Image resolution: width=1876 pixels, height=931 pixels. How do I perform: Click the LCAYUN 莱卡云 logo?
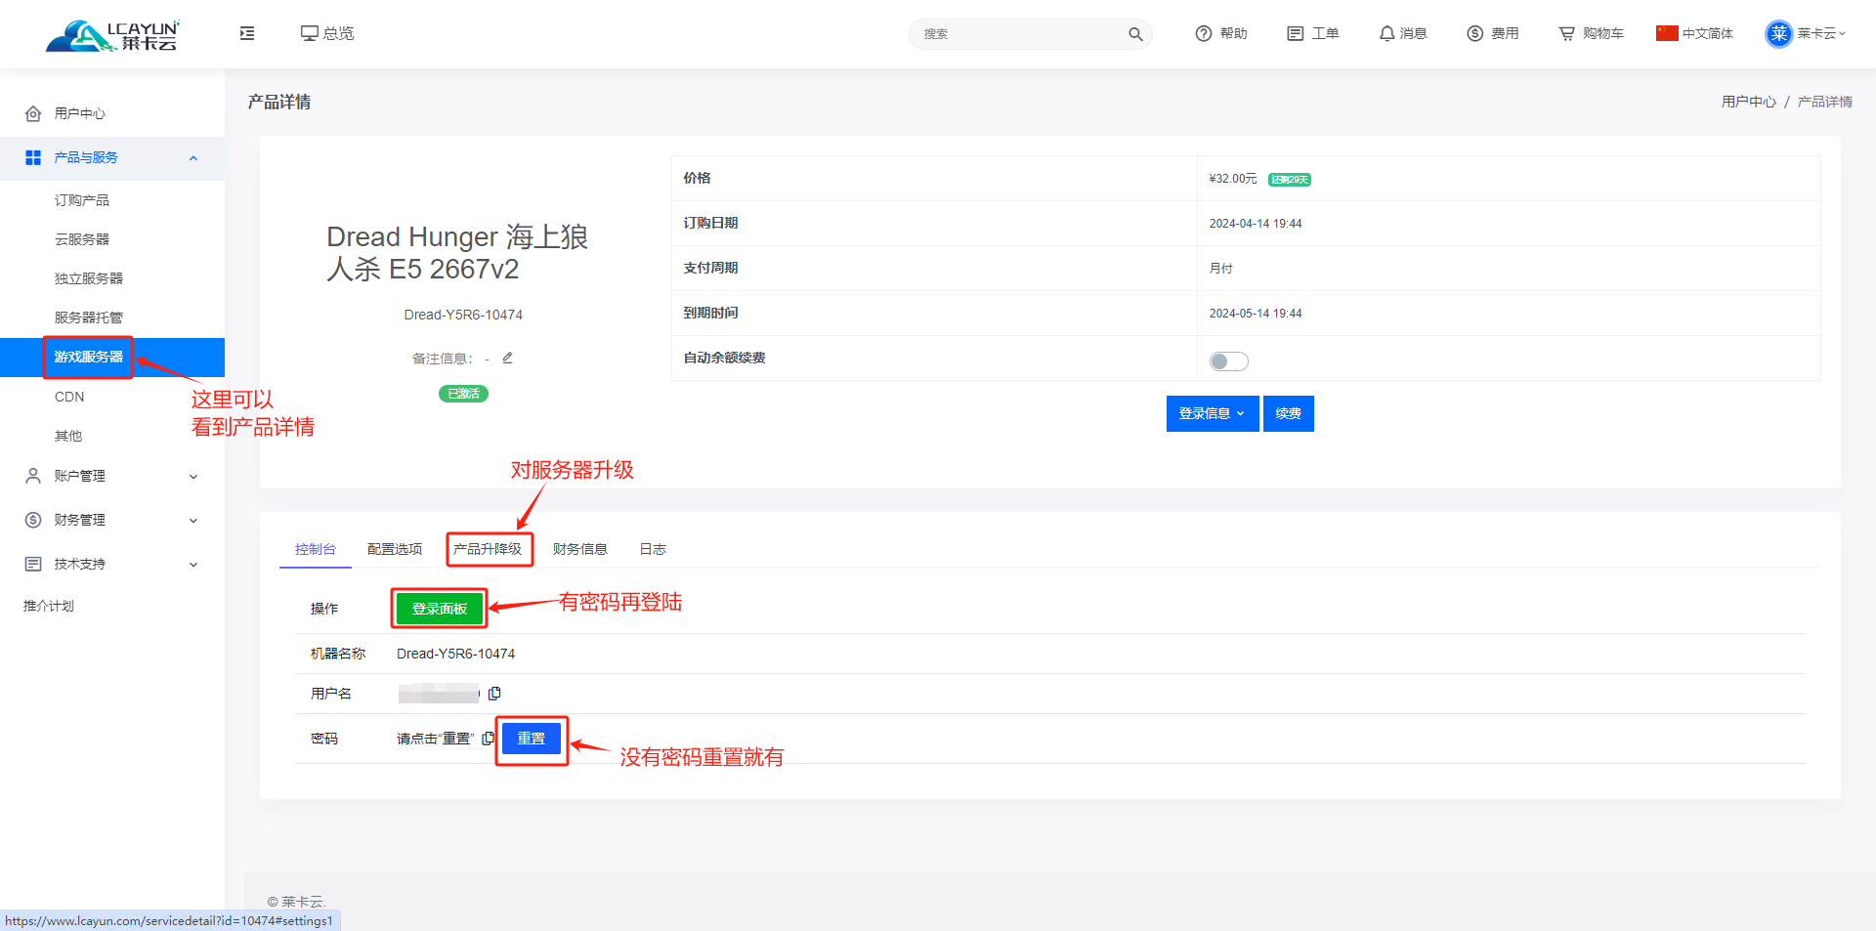(x=112, y=35)
